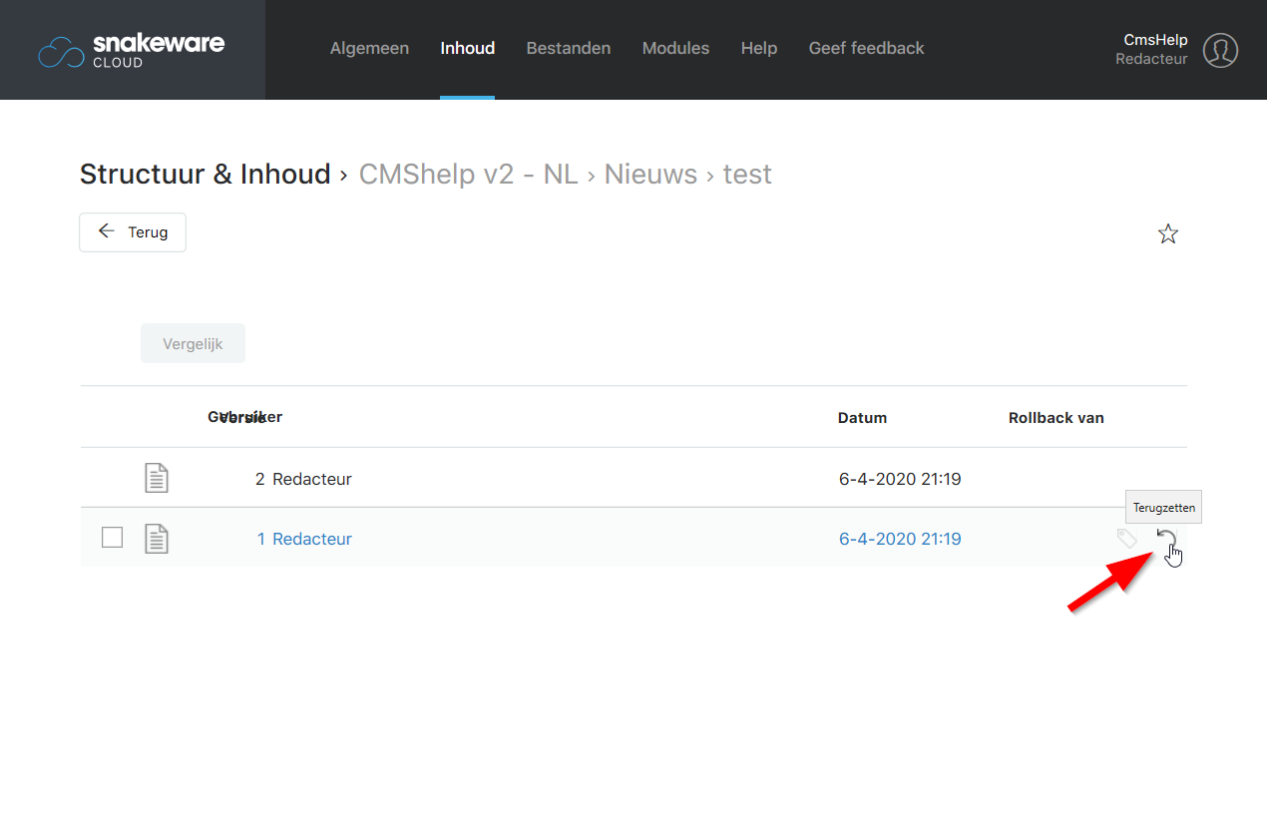
Task: Open the Help menu
Action: 759,48
